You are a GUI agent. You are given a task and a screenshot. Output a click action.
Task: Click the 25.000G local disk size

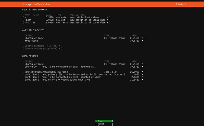(135, 72)
